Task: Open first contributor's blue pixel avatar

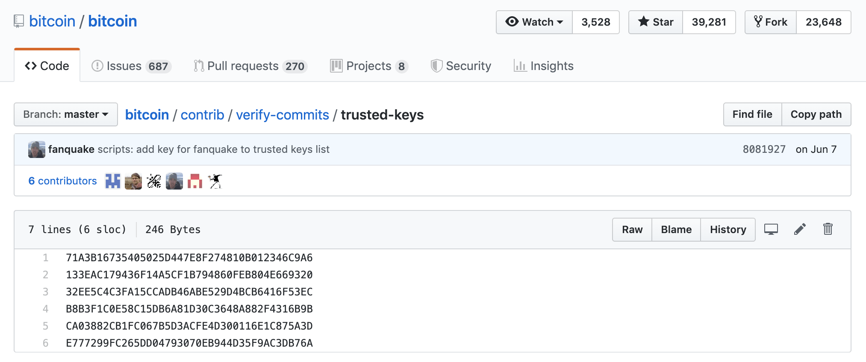Action: (x=113, y=181)
